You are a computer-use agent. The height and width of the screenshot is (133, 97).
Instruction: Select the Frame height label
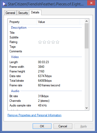pyautogui.click(x=17, y=71)
